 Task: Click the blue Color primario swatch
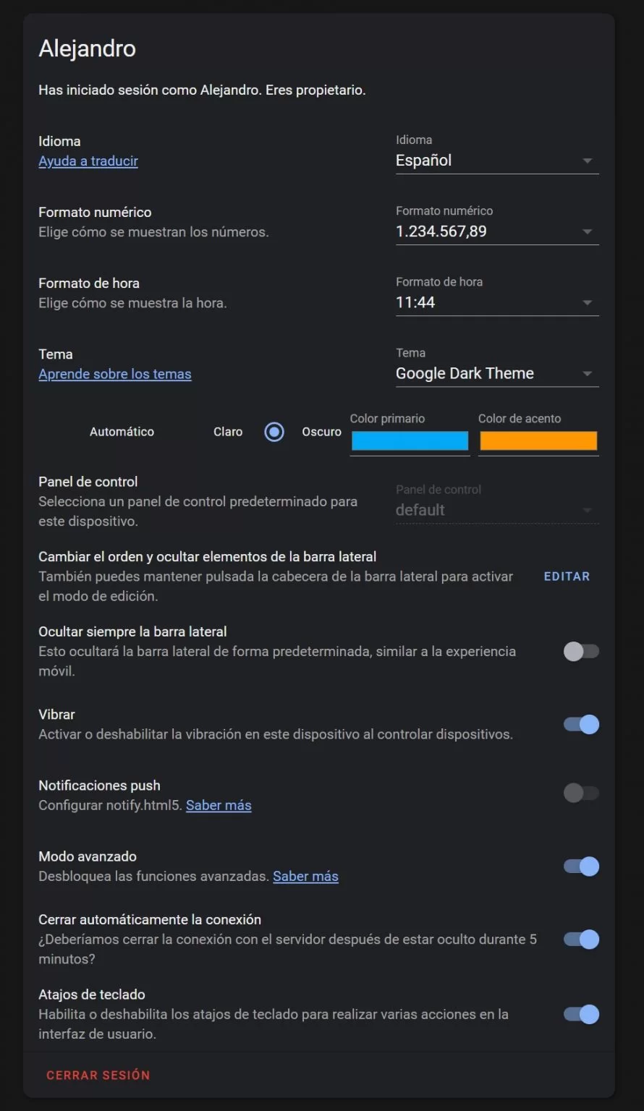point(410,440)
